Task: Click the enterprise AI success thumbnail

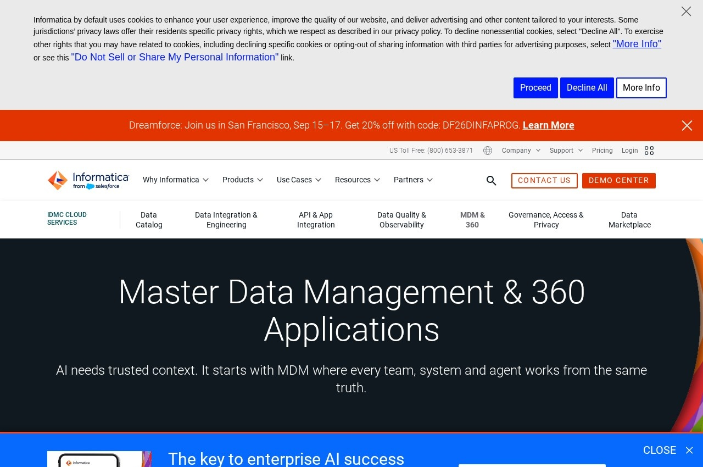Action: tap(99, 459)
